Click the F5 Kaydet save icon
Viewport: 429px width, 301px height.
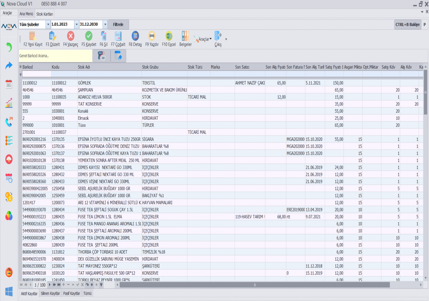pos(89,36)
